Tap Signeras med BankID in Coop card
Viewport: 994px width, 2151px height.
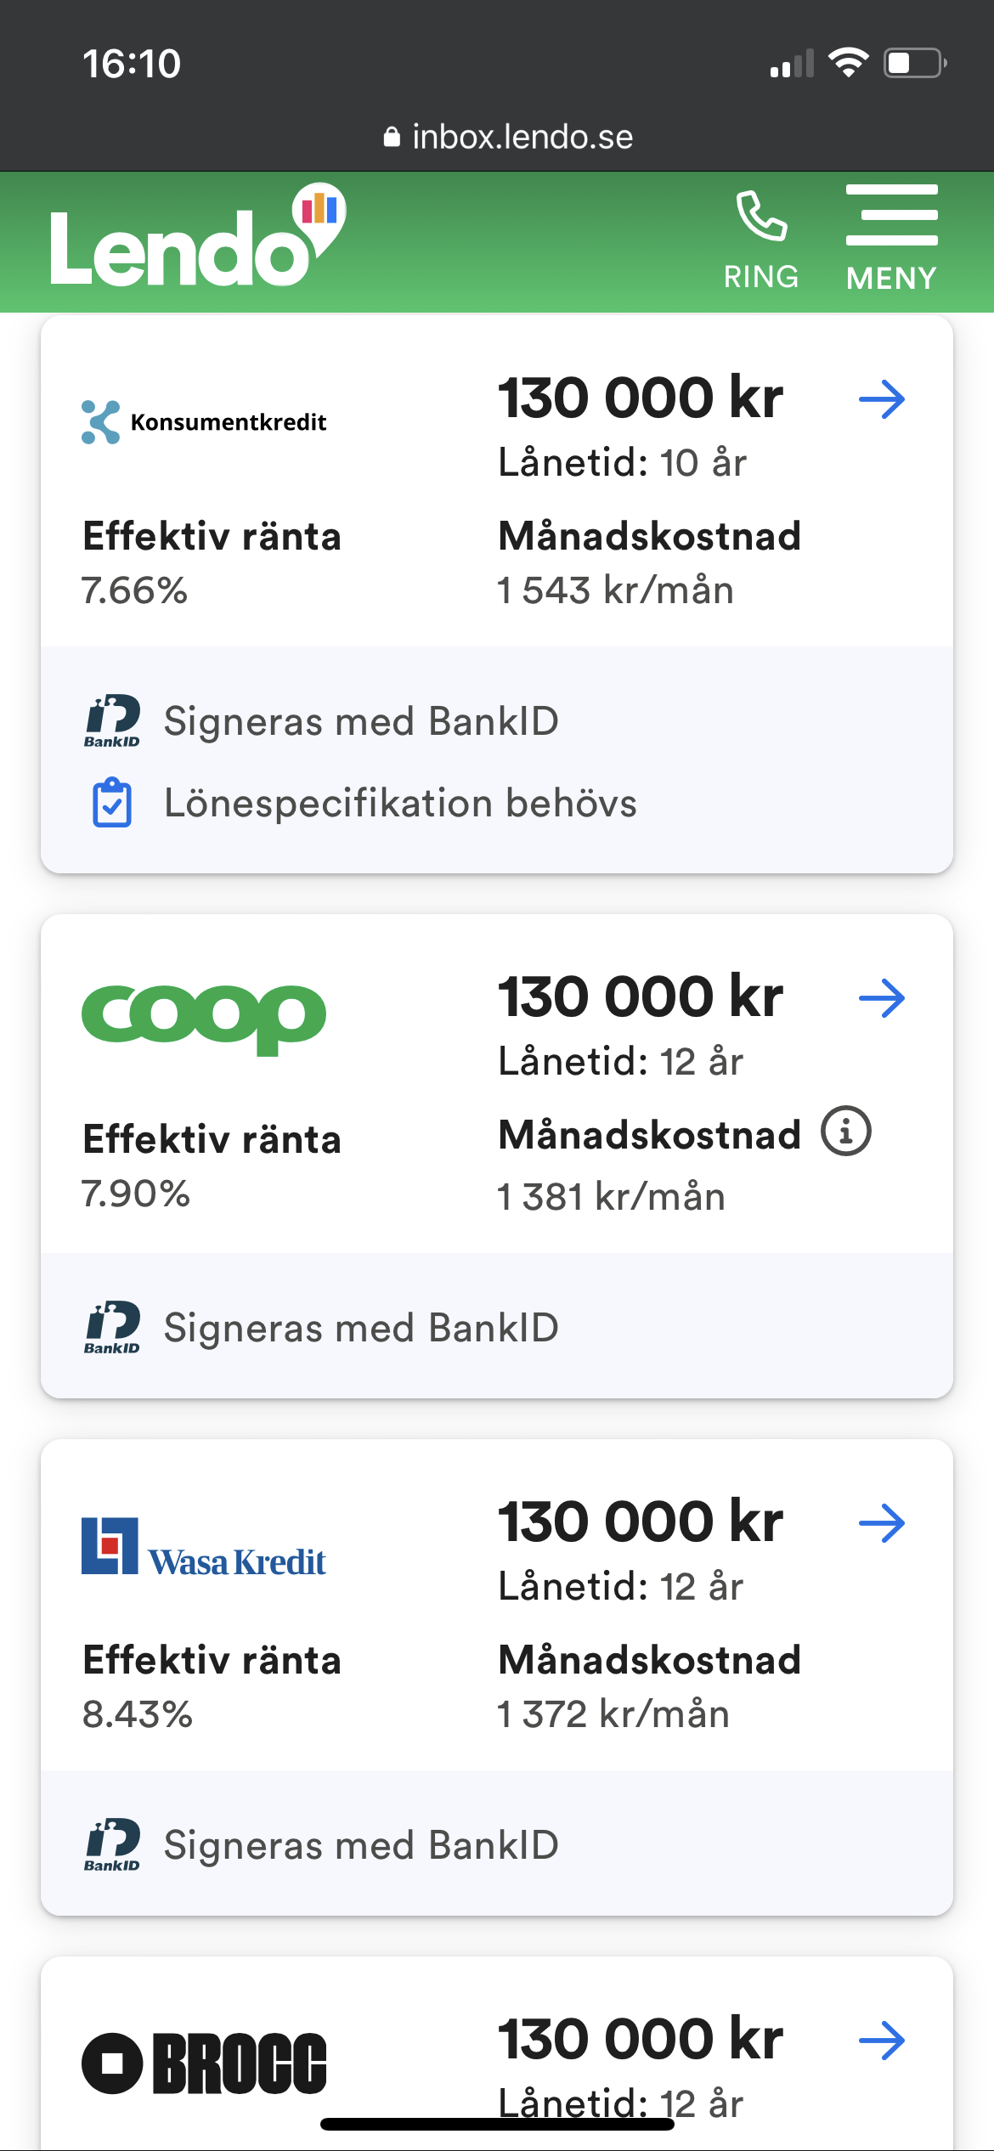(x=361, y=1328)
